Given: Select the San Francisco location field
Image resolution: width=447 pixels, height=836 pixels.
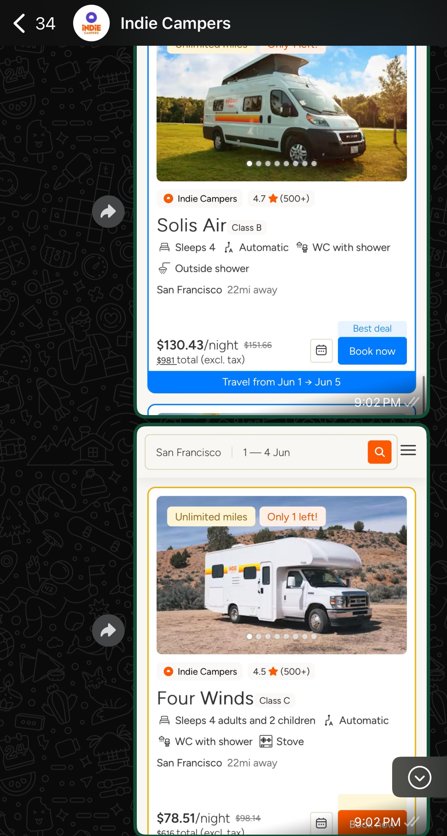Looking at the screenshot, I should 189,452.
